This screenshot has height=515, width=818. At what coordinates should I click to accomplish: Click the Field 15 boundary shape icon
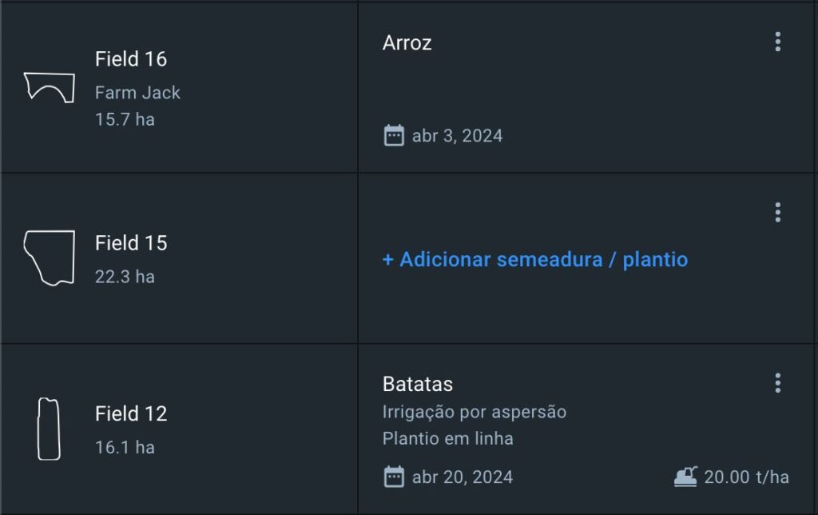[x=49, y=258]
